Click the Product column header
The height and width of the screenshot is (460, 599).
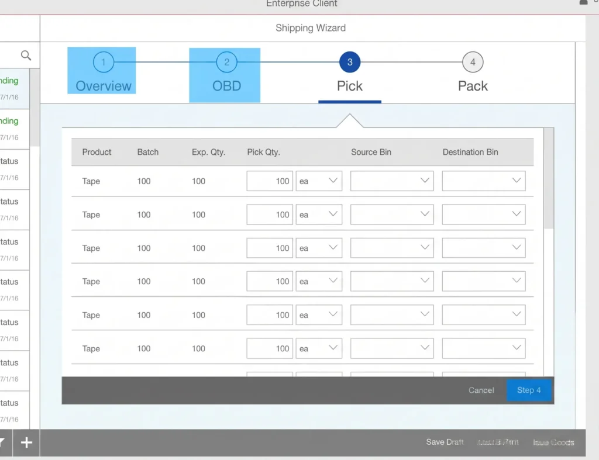click(97, 152)
